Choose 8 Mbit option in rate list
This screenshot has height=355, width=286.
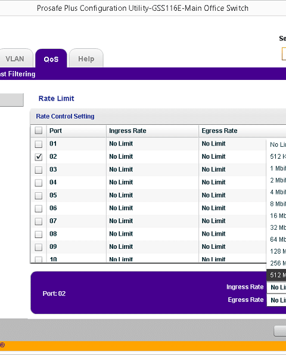(276, 204)
